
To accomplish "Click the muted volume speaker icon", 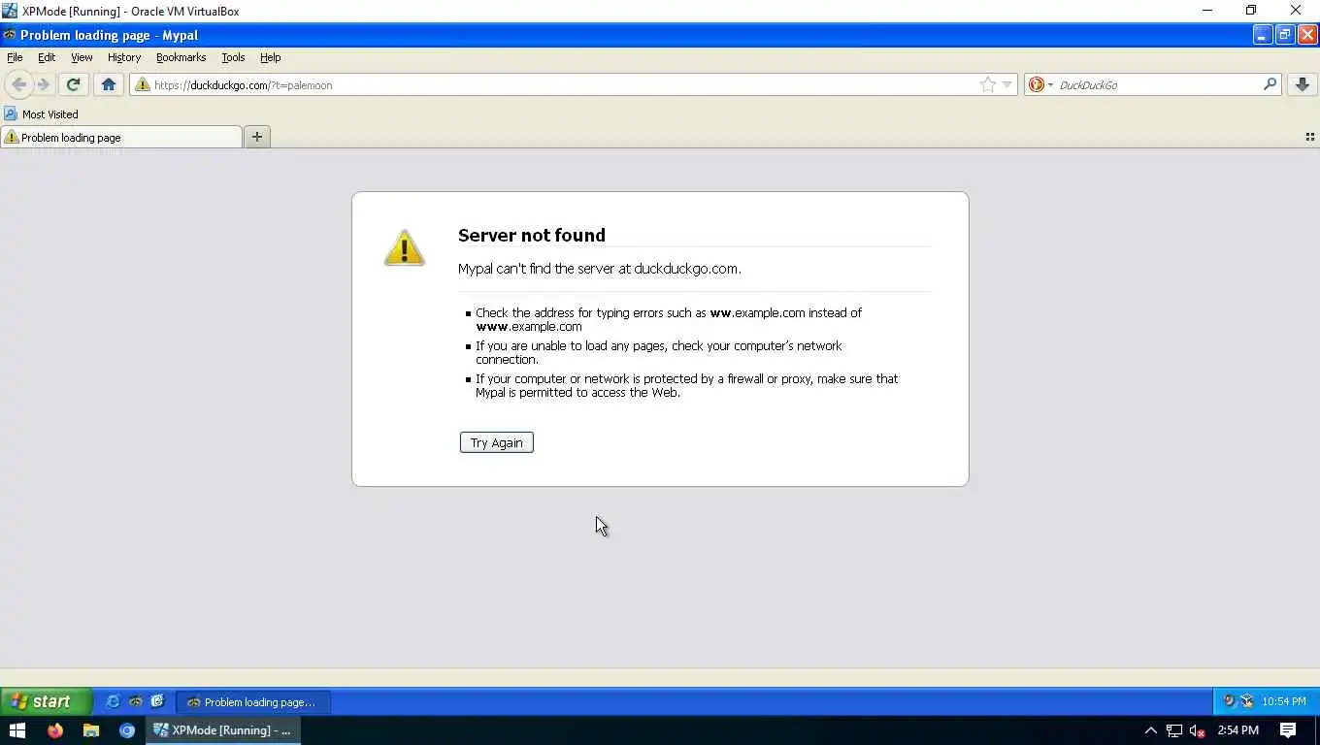I will pyautogui.click(x=1197, y=730).
